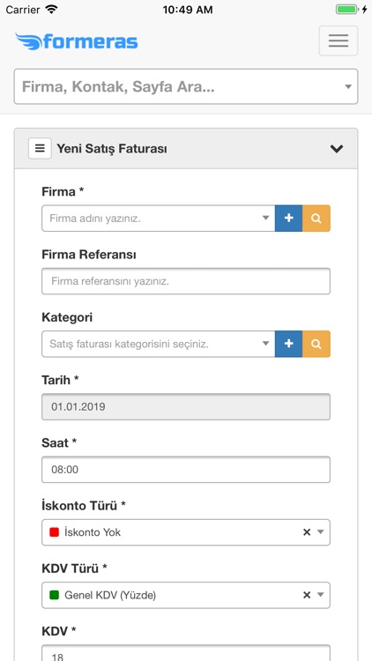Collapse the Yeni Satış Faturası panel chevron
372x661 pixels.
337,148
